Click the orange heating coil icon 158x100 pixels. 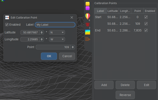point(88,39)
